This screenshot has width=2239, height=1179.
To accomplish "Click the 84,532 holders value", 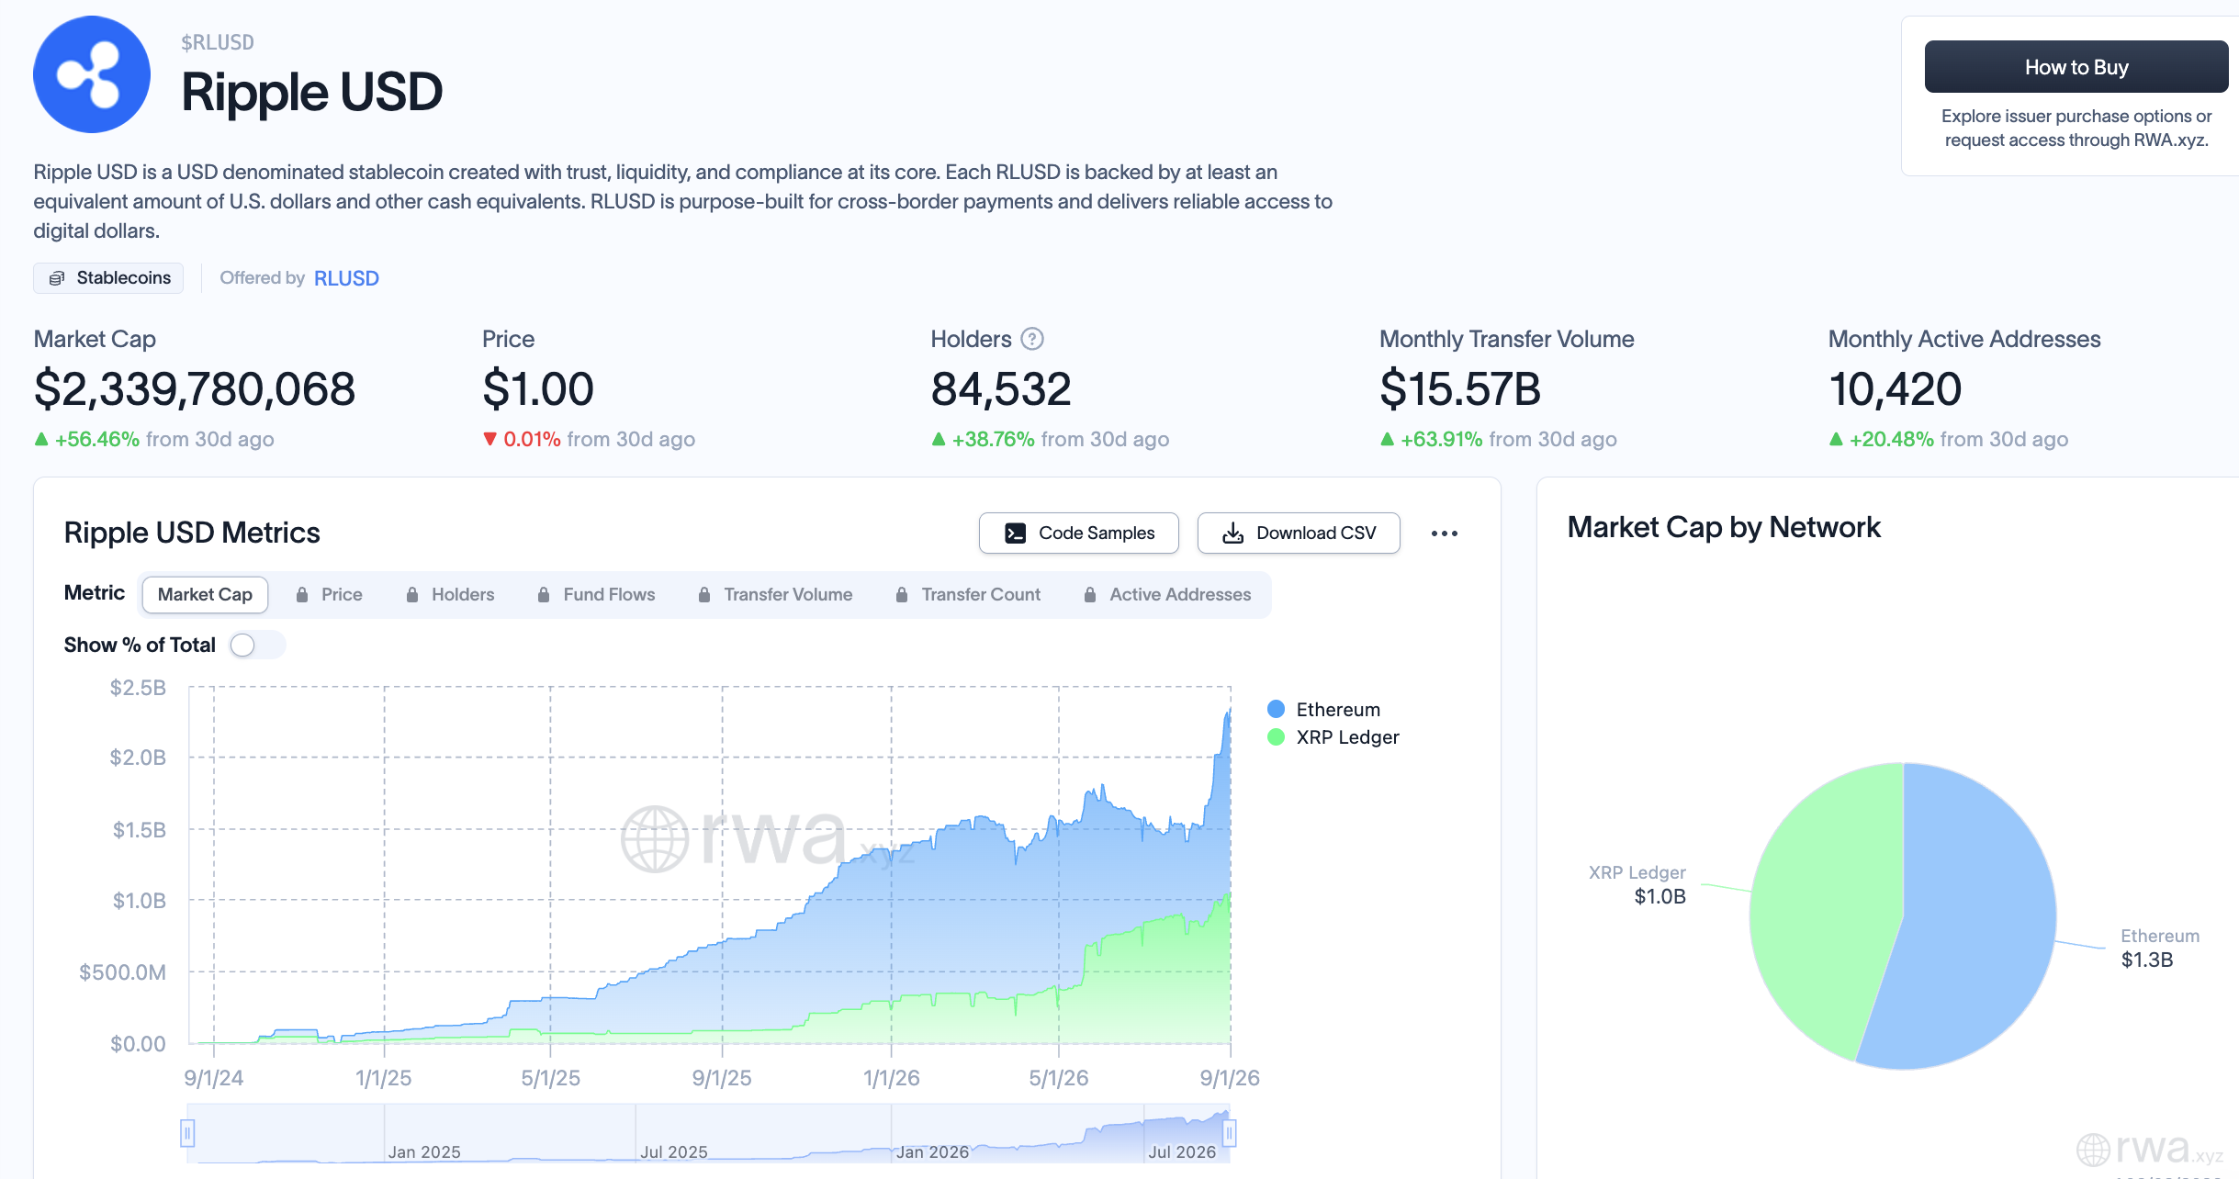I will [1001, 389].
